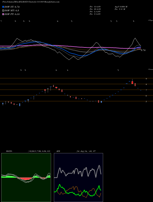Select the 'DOW ST: 6.74' label
Viewport: 153px width, 202px height.
click(x=12, y=7)
